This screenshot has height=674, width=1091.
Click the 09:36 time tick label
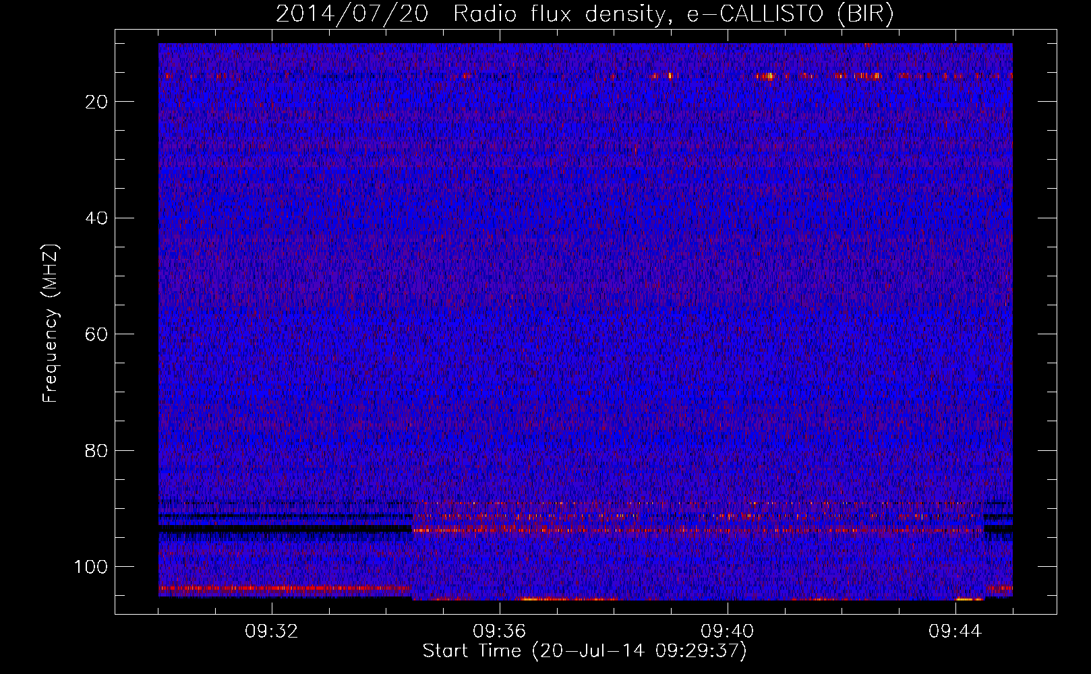(x=500, y=632)
